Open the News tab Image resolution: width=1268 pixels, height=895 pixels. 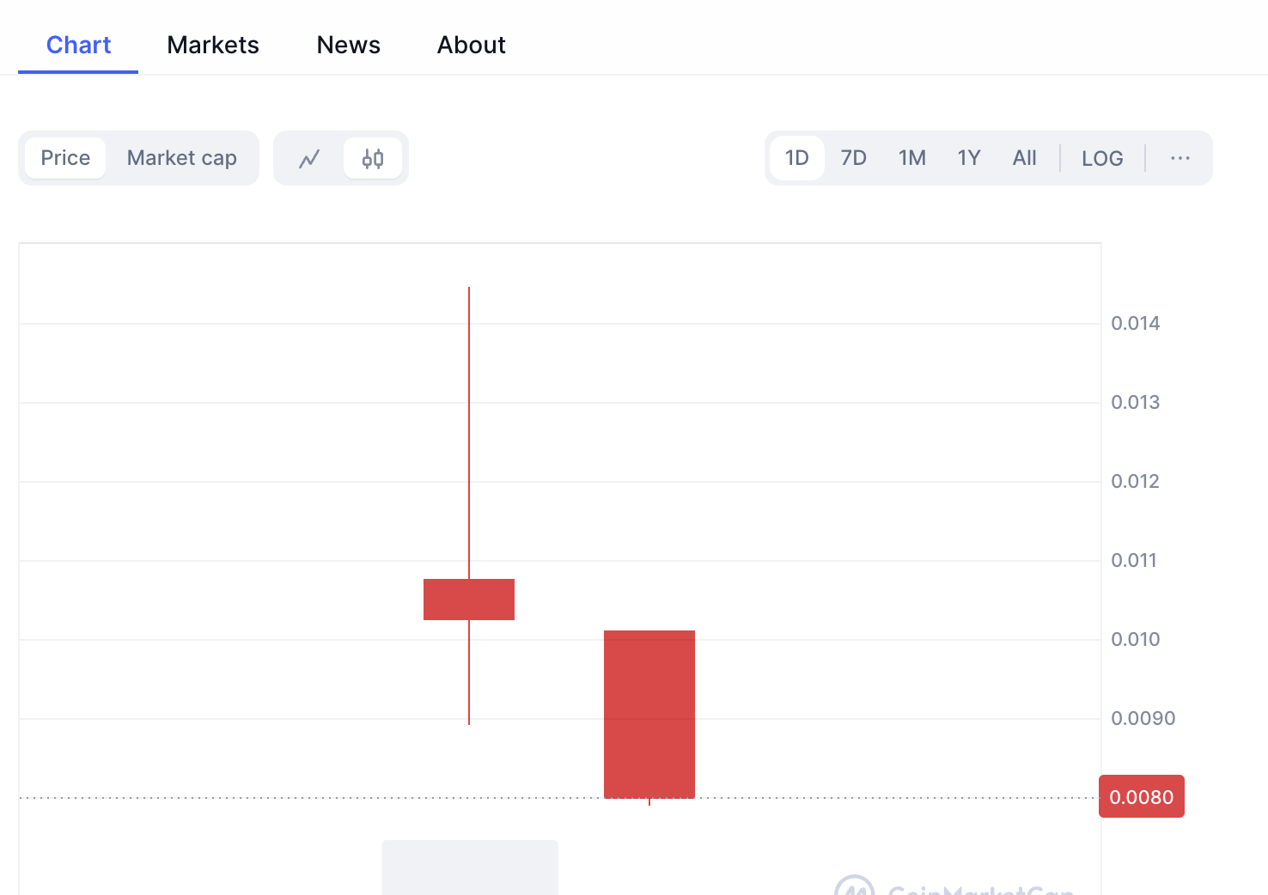[348, 45]
